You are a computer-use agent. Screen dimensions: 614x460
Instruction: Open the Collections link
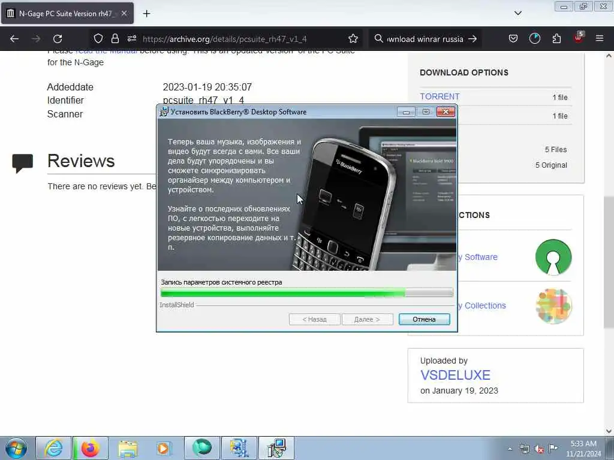(484, 305)
